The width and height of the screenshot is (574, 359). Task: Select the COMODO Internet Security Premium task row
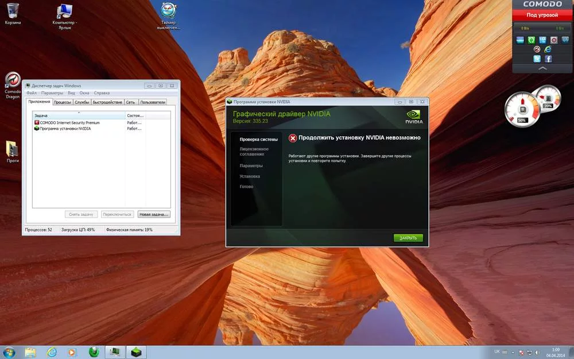pos(102,123)
